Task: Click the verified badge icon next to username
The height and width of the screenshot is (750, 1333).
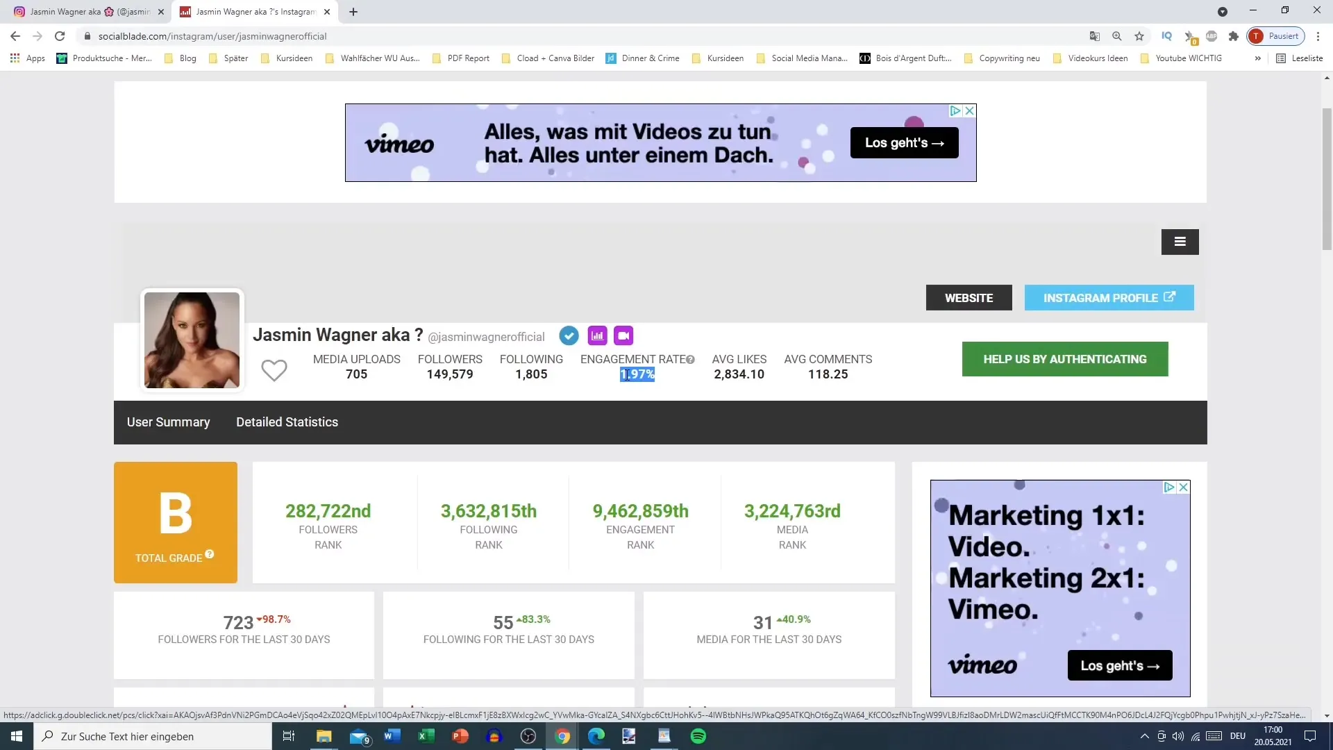Action: (569, 336)
